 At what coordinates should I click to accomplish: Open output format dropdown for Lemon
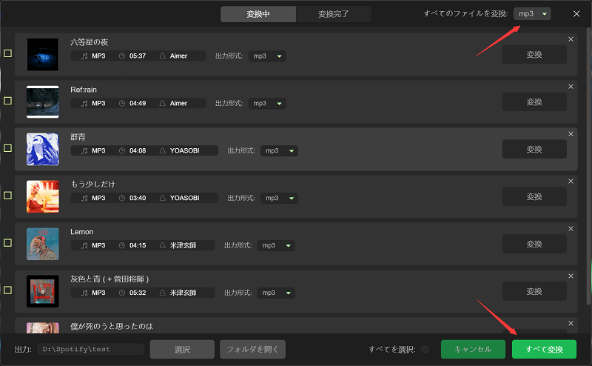click(x=276, y=245)
